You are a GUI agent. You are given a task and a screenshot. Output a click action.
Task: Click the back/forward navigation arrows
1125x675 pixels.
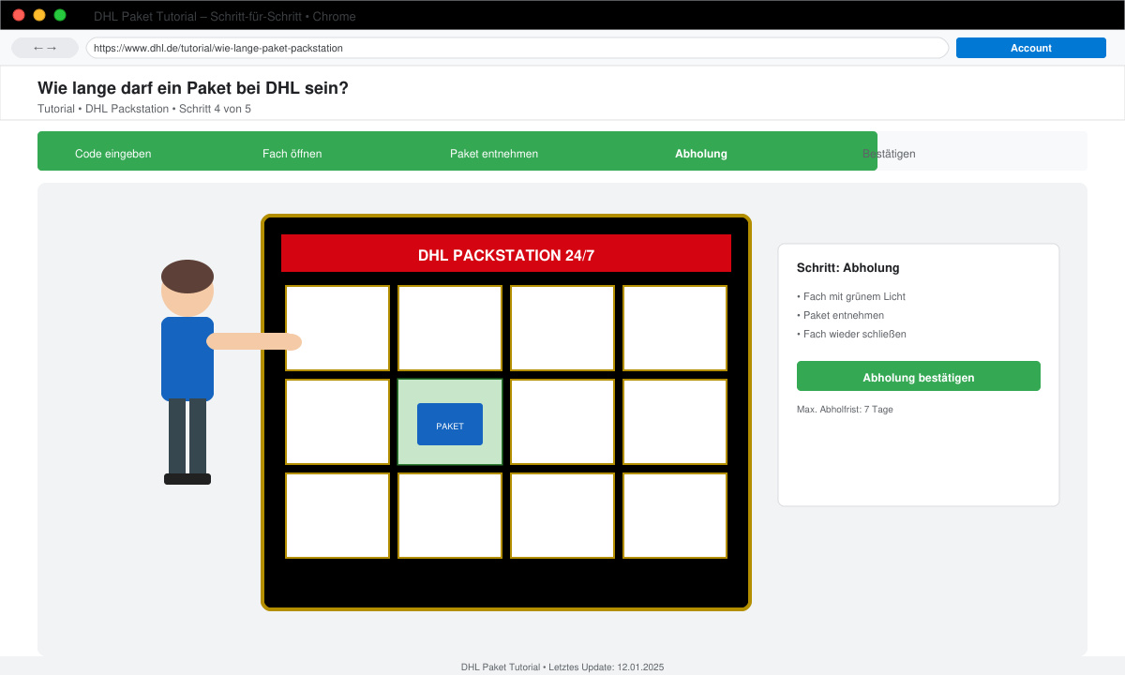(45, 48)
